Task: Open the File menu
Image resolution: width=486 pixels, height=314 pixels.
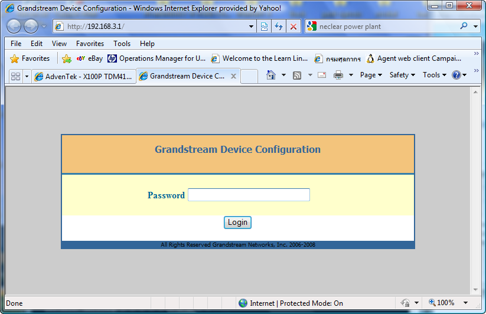Action: [x=16, y=44]
